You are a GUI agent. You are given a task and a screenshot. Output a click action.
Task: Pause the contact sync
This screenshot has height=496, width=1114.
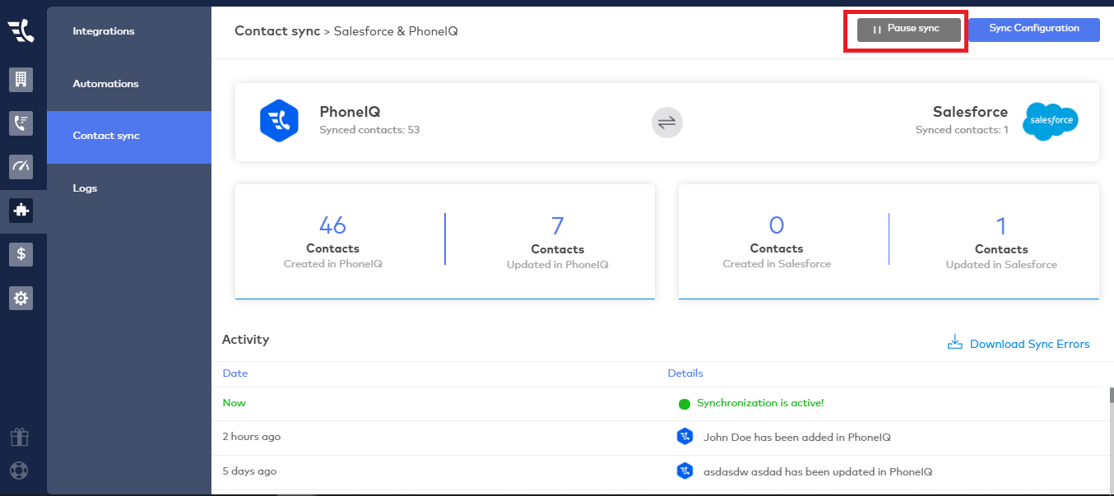tap(908, 30)
